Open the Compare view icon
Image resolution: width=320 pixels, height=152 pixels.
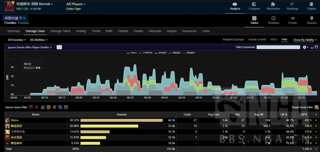tap(254, 4)
